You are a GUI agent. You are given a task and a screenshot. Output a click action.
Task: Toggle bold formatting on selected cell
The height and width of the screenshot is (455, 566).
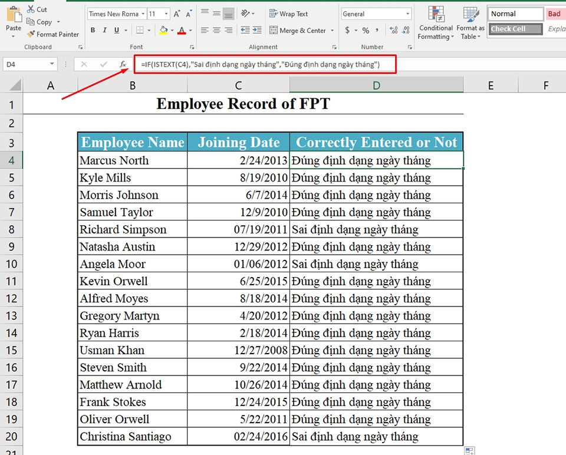[92, 29]
